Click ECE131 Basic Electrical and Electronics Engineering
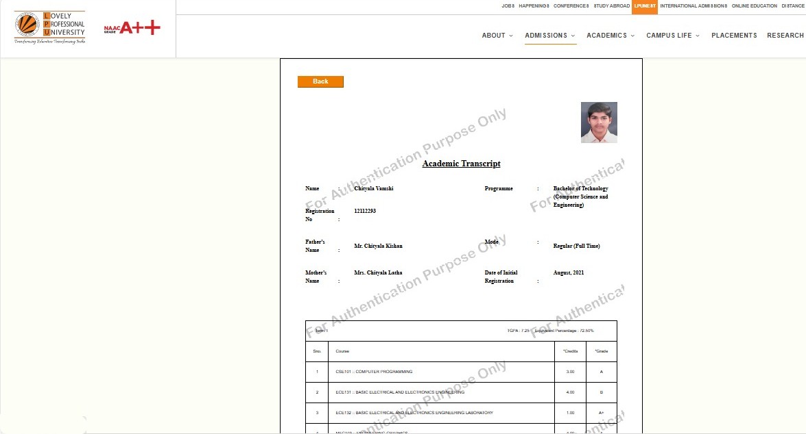The image size is (806, 434). (400, 392)
